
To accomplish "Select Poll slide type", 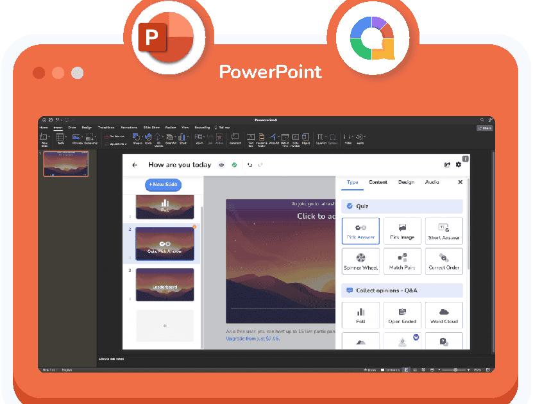I will pos(360,316).
